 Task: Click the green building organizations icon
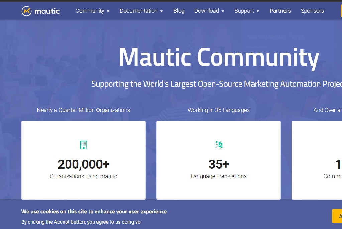coord(84,145)
